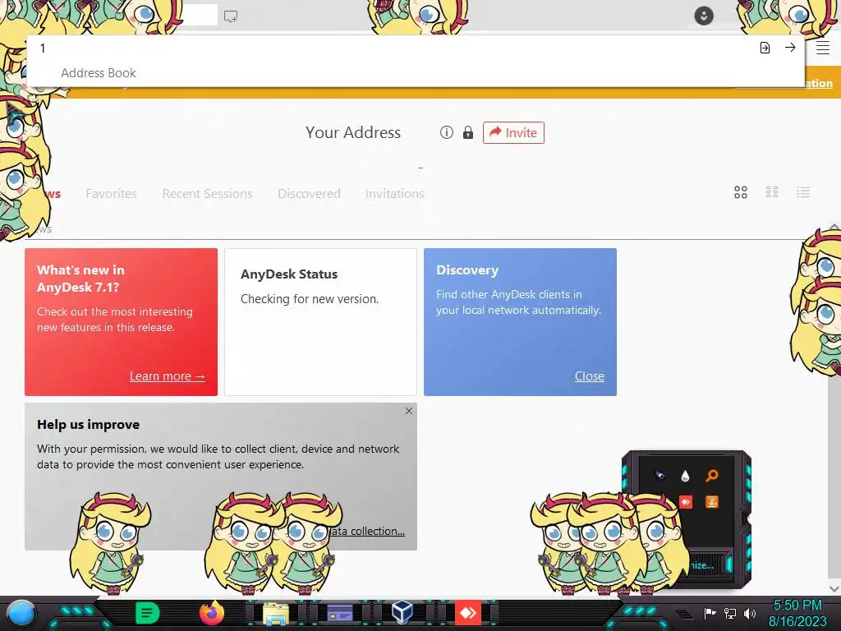
Task: Open the Recent Sessions tab
Action: [207, 194]
